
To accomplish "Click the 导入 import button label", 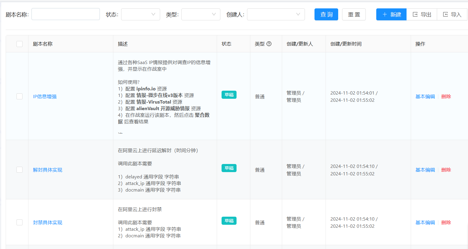I will [456, 14].
